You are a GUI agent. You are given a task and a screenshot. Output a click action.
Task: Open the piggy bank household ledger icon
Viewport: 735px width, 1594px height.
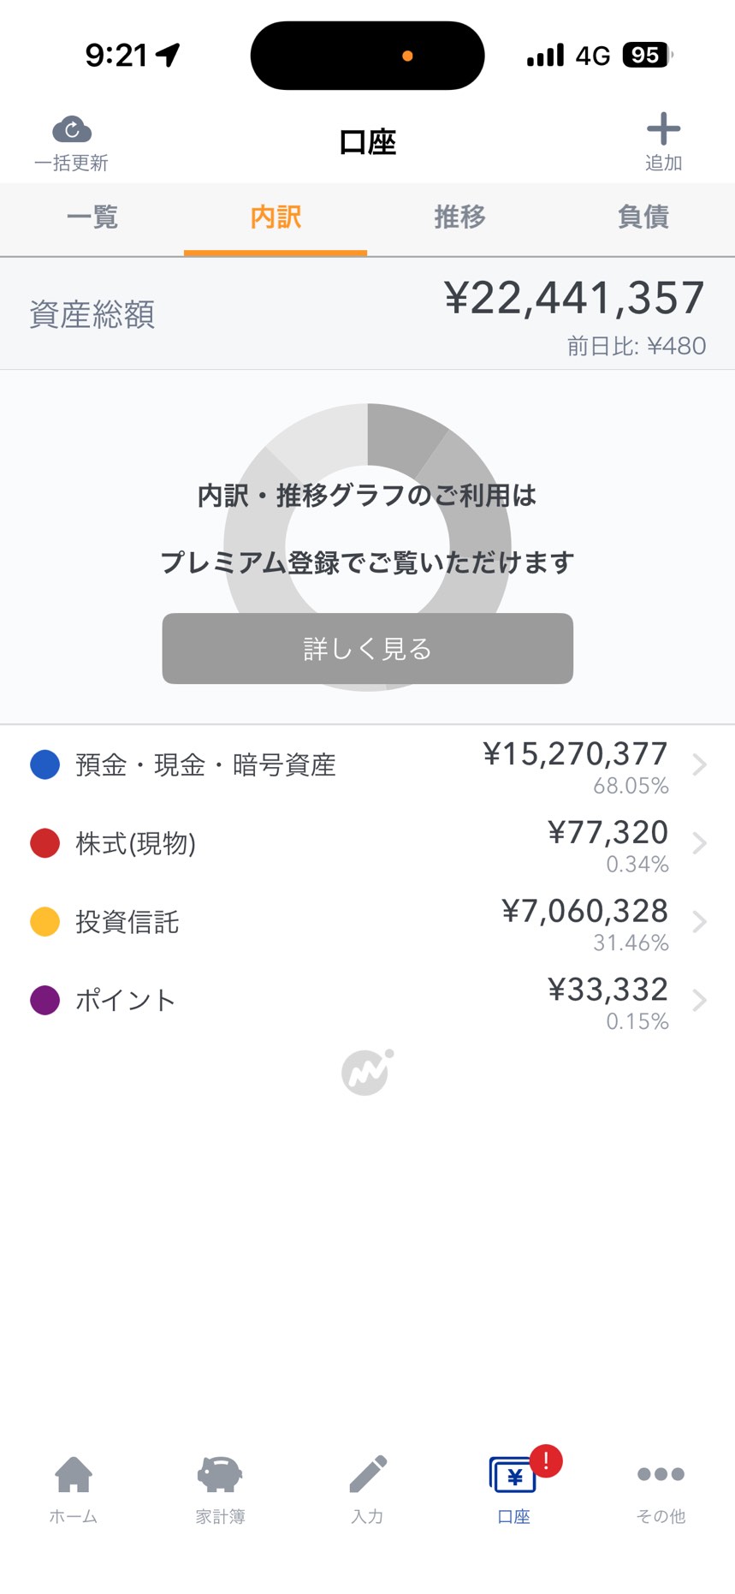point(220,1474)
